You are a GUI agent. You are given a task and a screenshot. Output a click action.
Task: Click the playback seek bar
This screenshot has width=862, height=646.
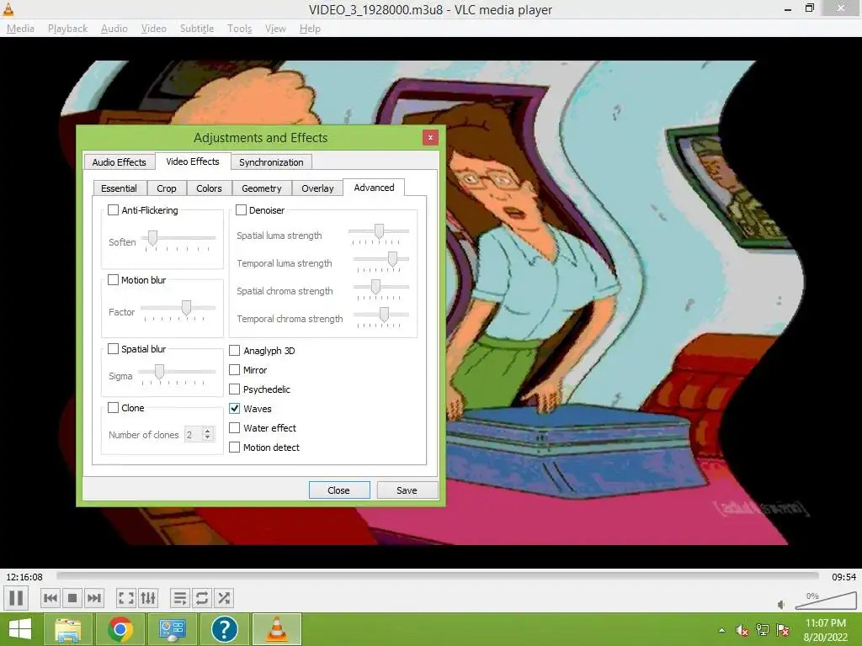pos(437,575)
